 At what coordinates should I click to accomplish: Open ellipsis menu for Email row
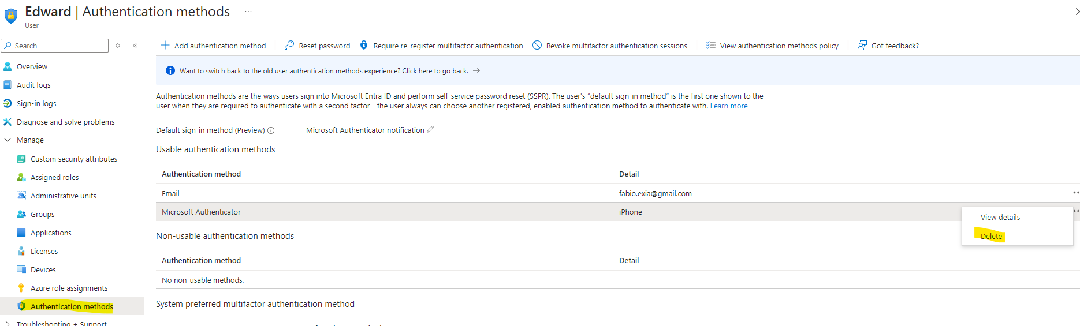pyautogui.click(x=1076, y=193)
